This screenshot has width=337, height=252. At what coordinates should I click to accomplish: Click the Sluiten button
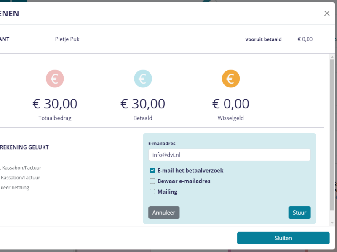(x=283, y=238)
